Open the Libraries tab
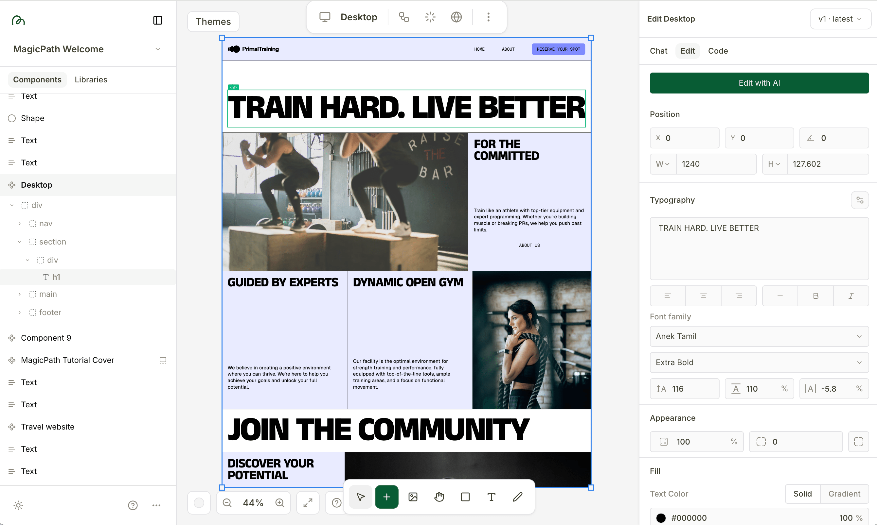877x525 pixels. [x=91, y=79]
